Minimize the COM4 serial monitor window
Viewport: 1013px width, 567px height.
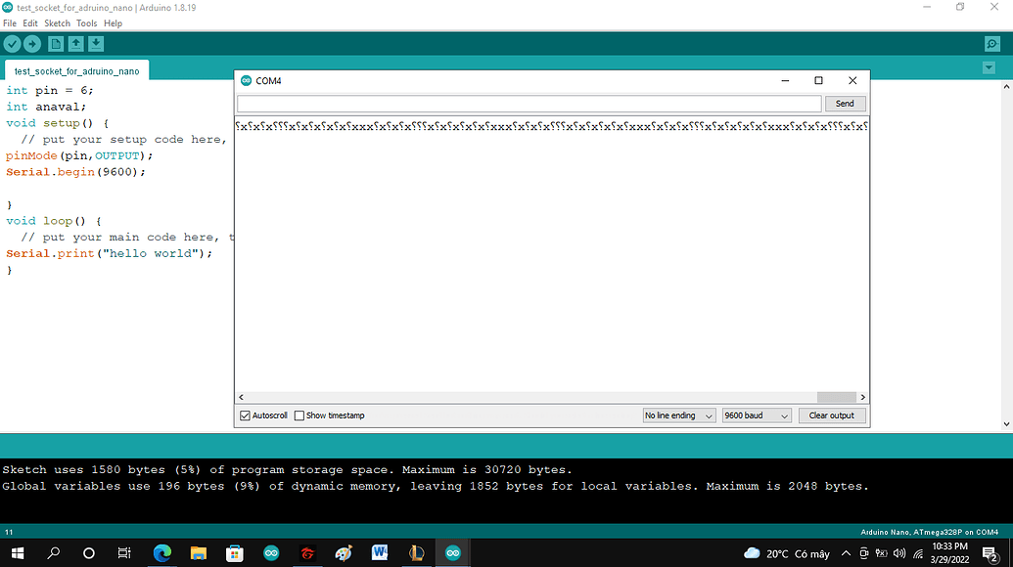(785, 80)
